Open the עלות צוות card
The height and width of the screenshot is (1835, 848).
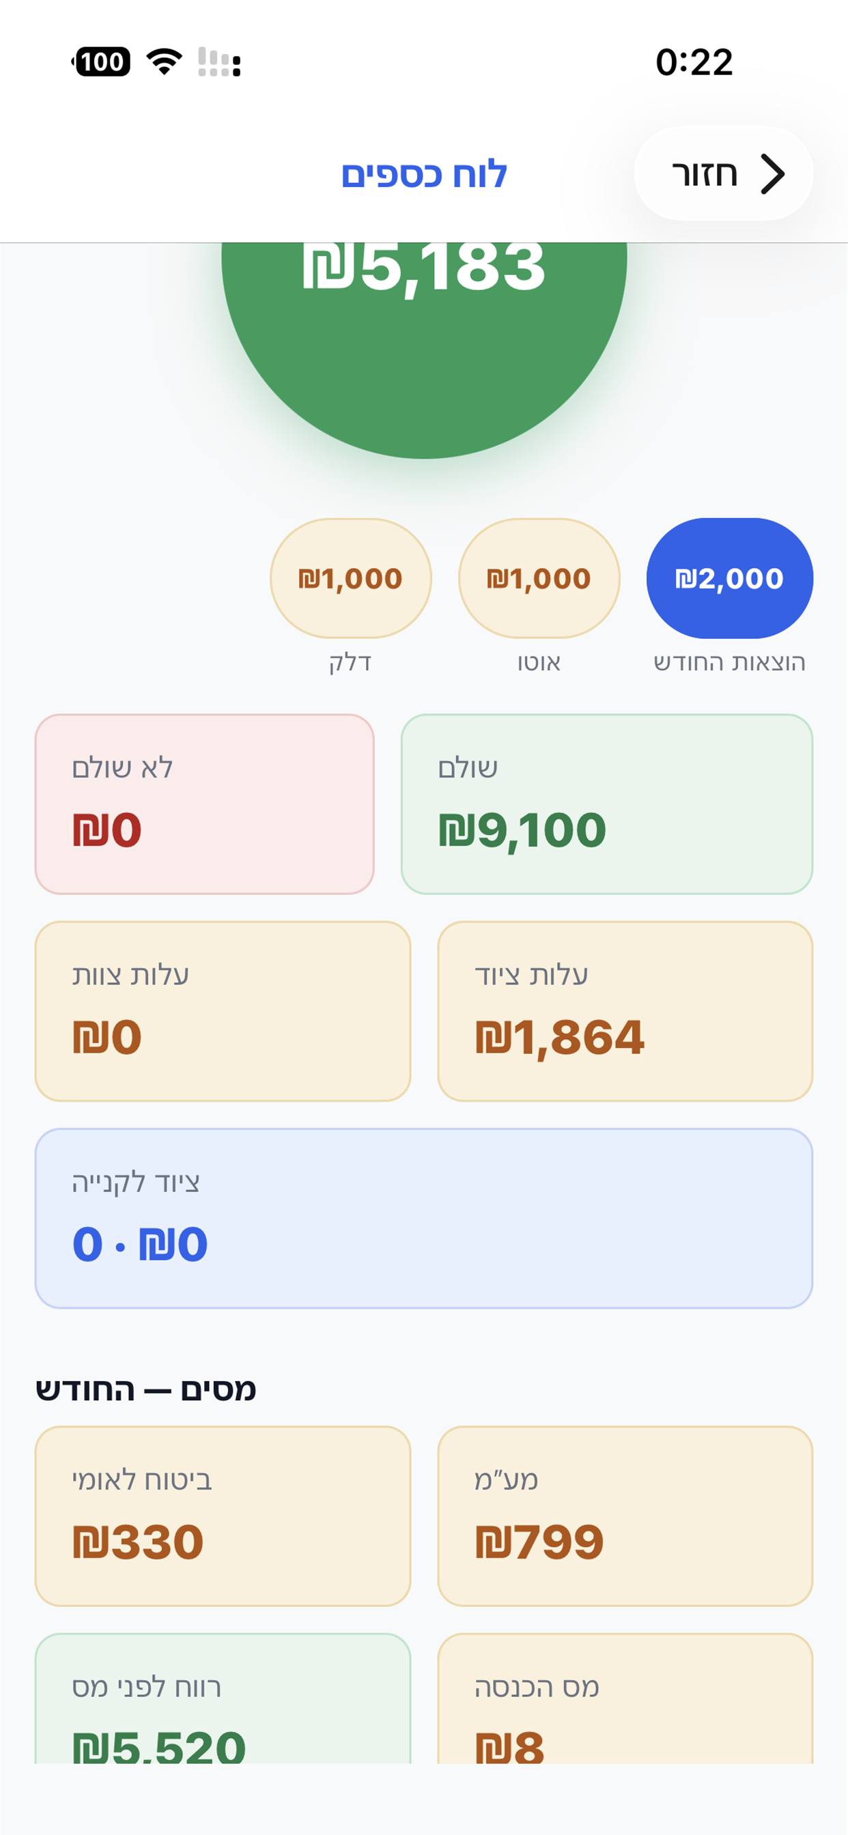coord(223,1011)
